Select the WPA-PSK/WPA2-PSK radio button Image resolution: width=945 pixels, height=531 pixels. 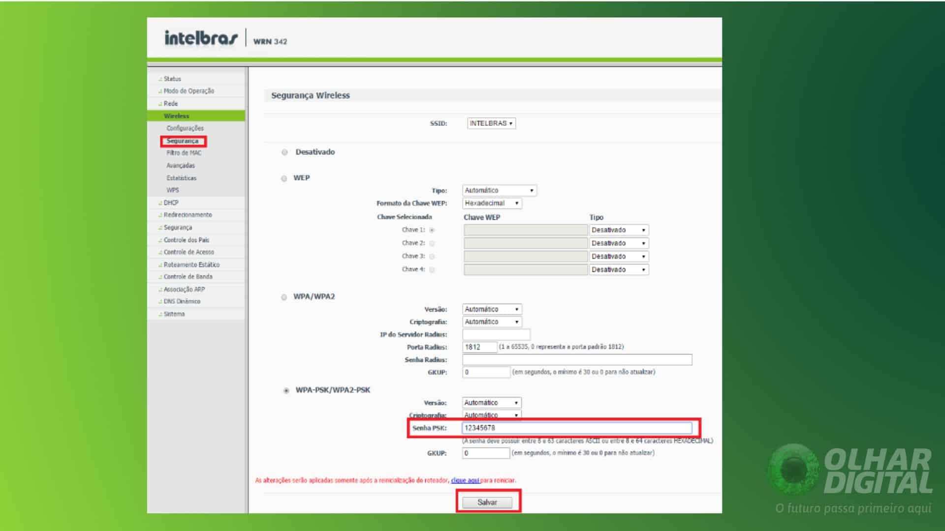pyautogui.click(x=286, y=391)
